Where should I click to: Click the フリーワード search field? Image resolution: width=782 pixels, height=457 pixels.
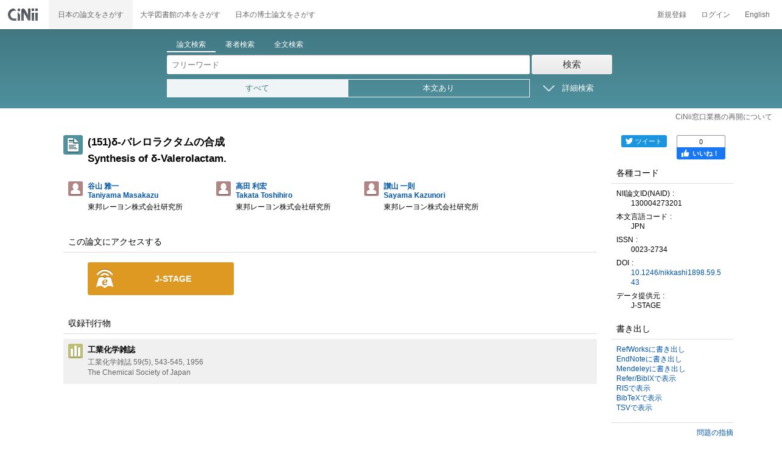click(348, 65)
